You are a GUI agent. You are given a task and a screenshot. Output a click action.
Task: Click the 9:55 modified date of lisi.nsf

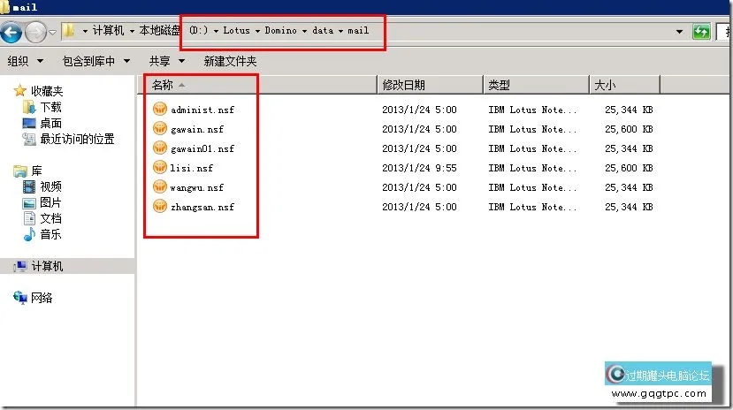pyautogui.click(x=419, y=168)
